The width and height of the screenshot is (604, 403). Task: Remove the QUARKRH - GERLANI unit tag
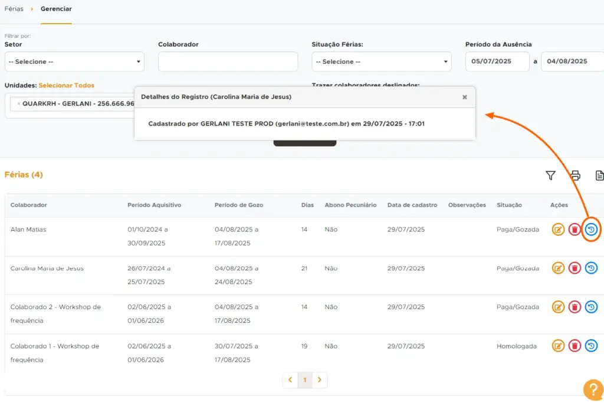(18, 104)
